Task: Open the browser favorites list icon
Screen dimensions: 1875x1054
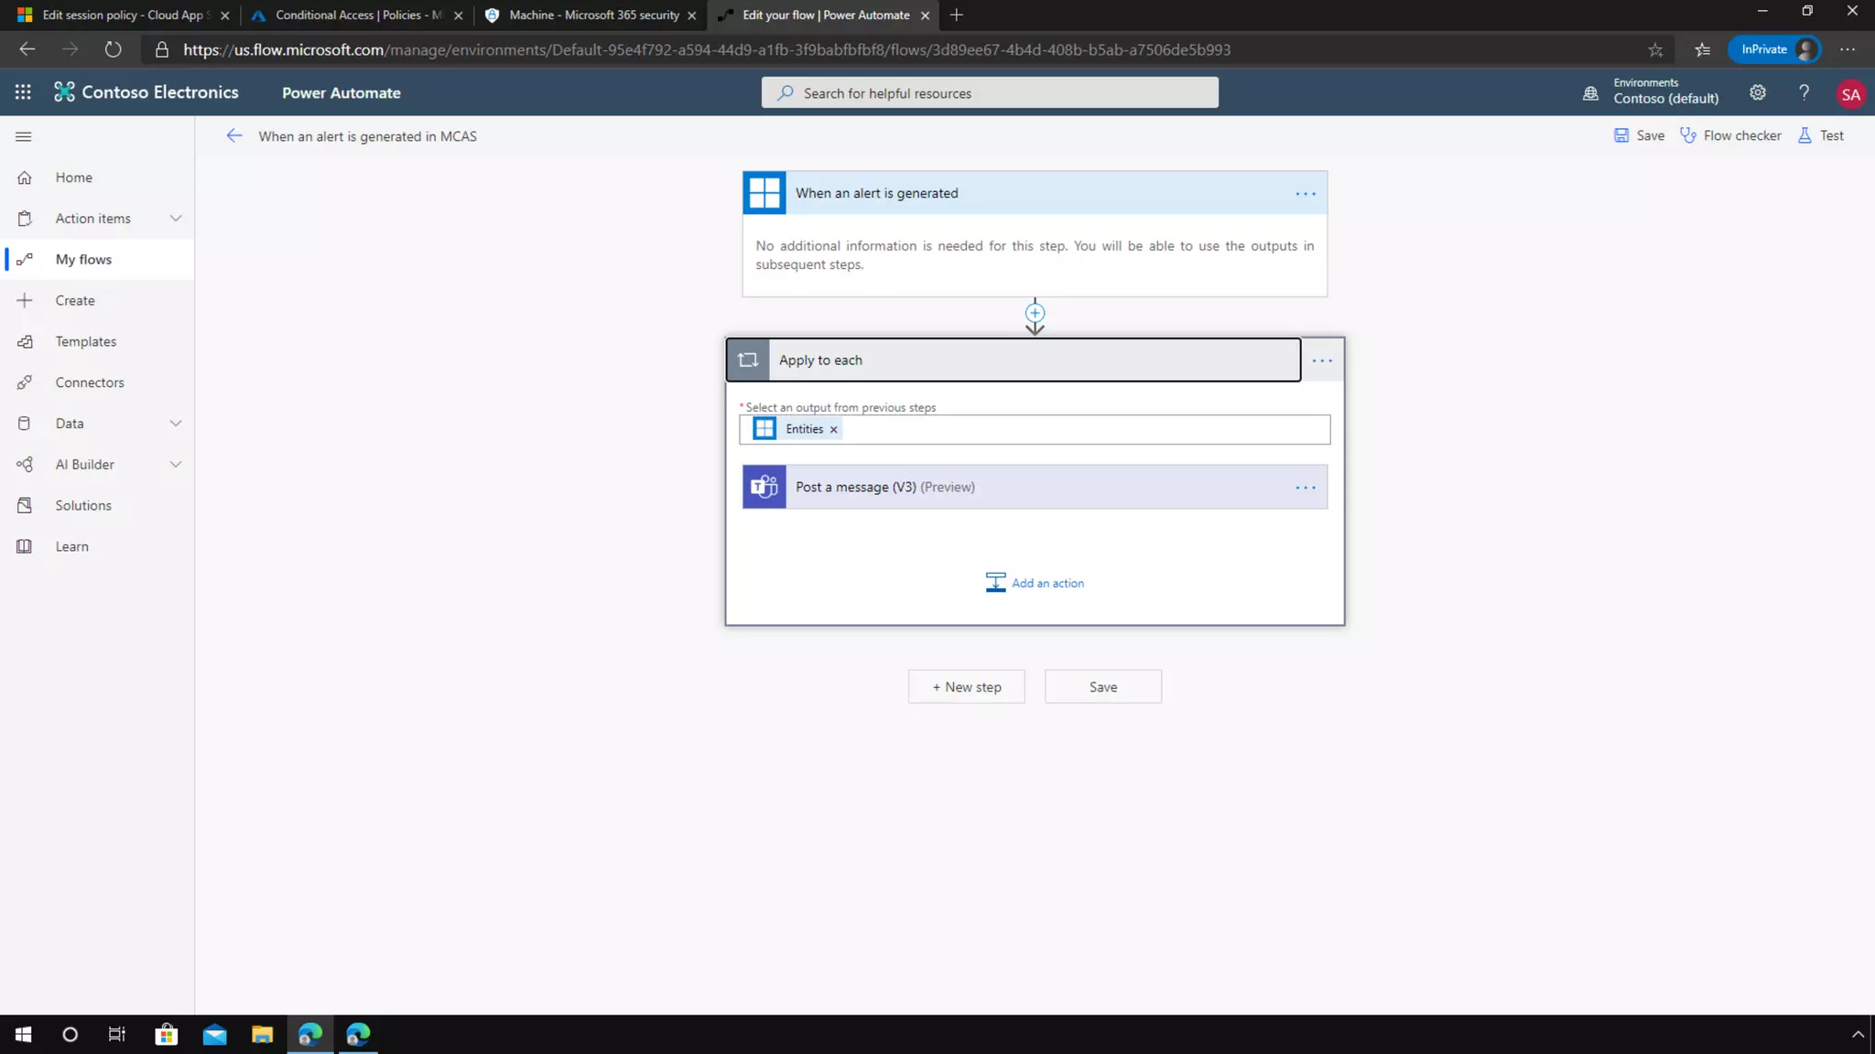Action: pos(1702,49)
